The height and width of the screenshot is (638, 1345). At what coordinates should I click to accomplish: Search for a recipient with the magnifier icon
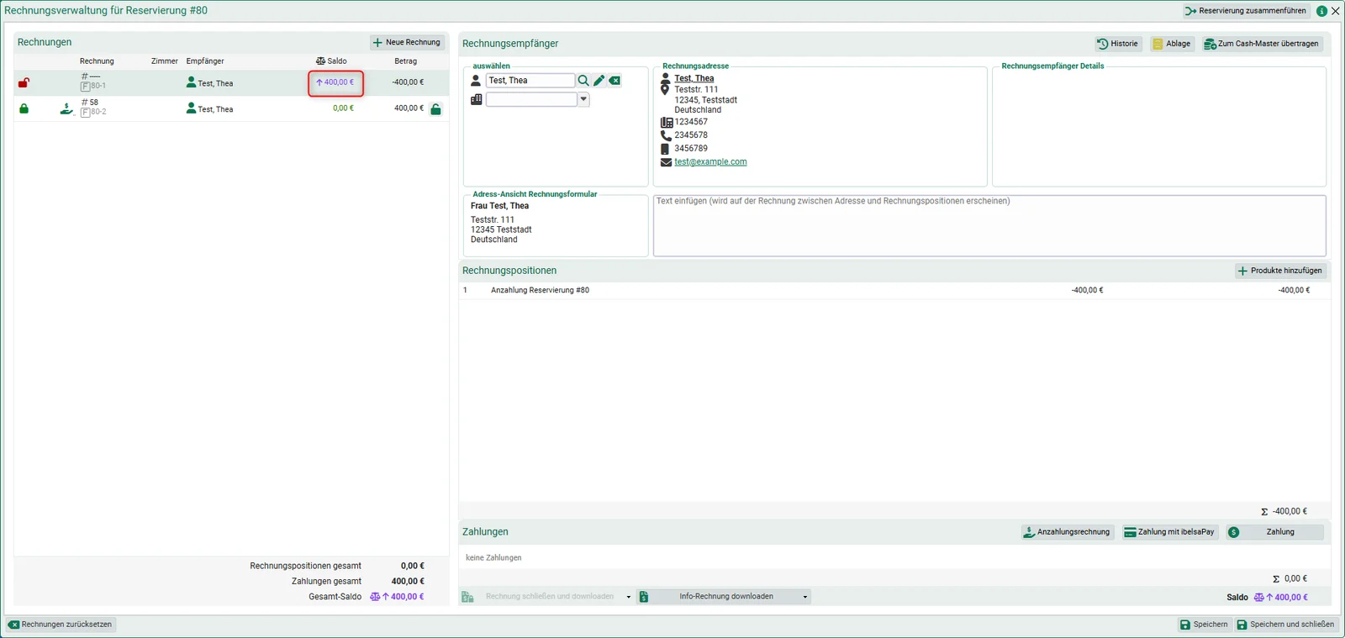click(583, 81)
